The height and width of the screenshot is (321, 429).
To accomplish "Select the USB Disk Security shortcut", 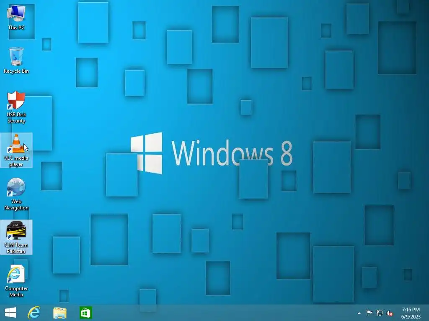I will (16, 107).
